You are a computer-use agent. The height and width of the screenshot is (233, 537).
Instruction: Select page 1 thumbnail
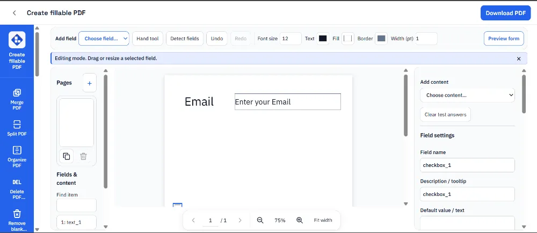[76, 123]
